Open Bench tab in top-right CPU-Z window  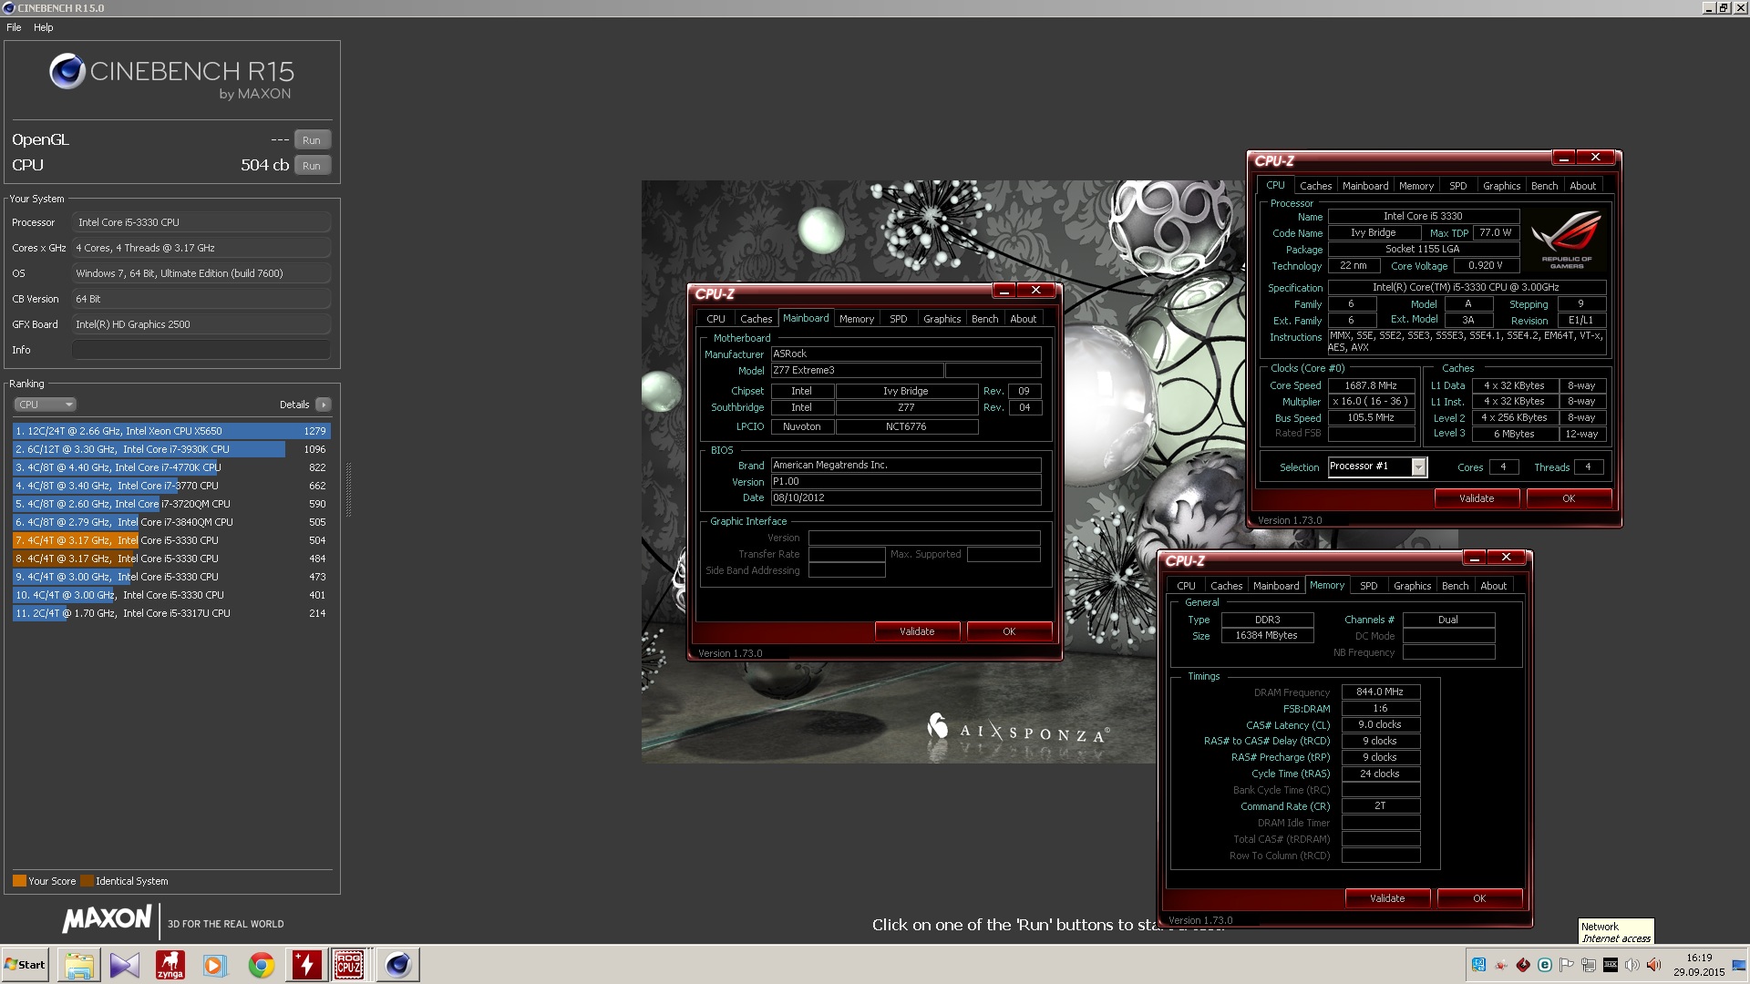[1544, 186]
